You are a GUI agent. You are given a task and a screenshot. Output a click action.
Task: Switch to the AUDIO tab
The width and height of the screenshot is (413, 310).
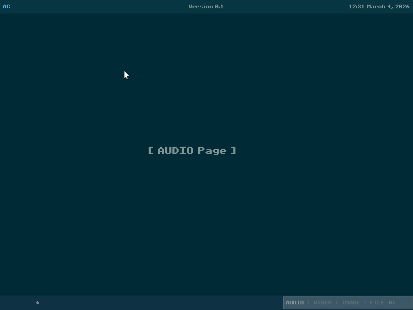[x=295, y=303]
